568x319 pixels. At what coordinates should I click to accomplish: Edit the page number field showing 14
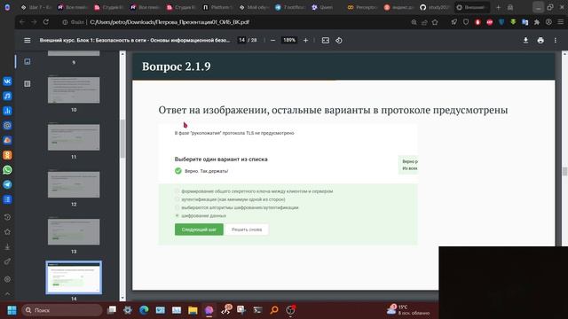pyautogui.click(x=241, y=40)
